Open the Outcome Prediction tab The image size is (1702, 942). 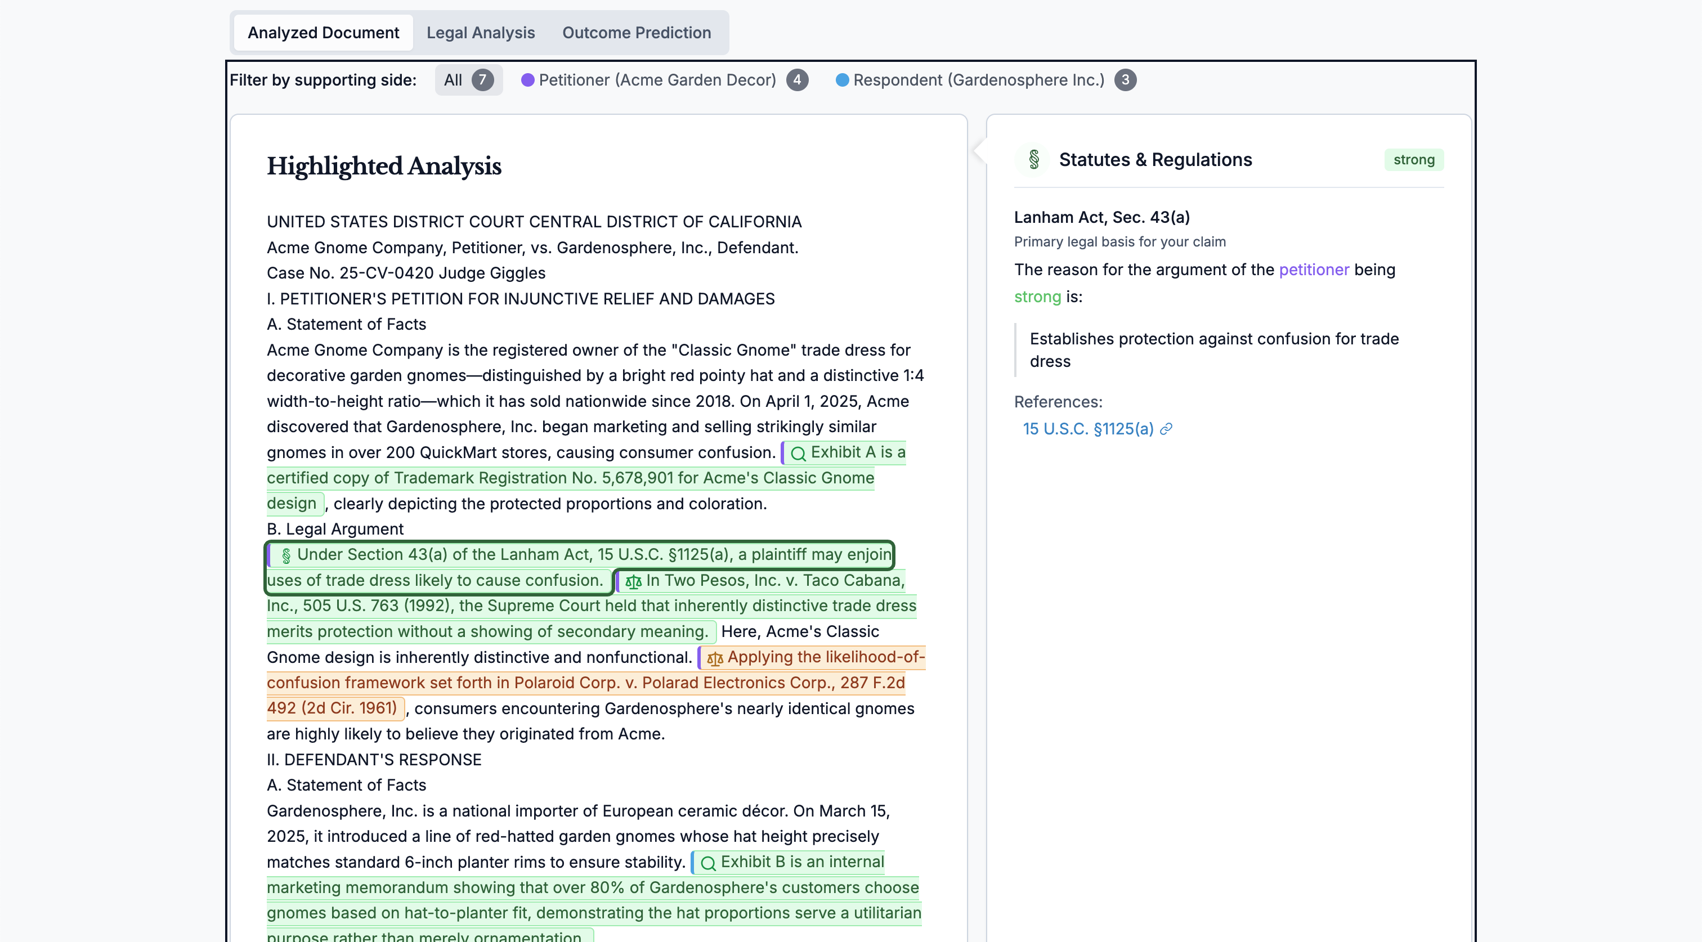coord(635,33)
